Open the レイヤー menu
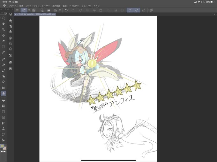This screenshot has height=162, width=217. [x=46, y=6]
